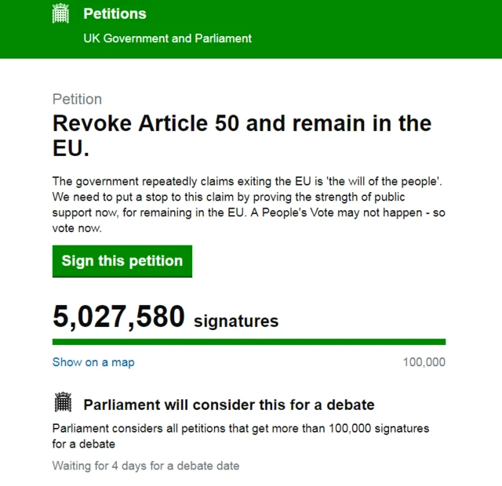This screenshot has height=486, width=502.
Task: Open the Petitions home link in header
Action: click(x=115, y=14)
